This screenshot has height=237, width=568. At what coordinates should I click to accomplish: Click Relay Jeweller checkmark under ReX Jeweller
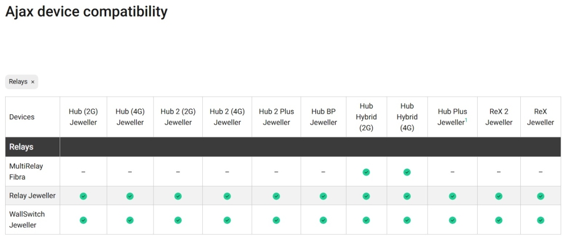540,196
